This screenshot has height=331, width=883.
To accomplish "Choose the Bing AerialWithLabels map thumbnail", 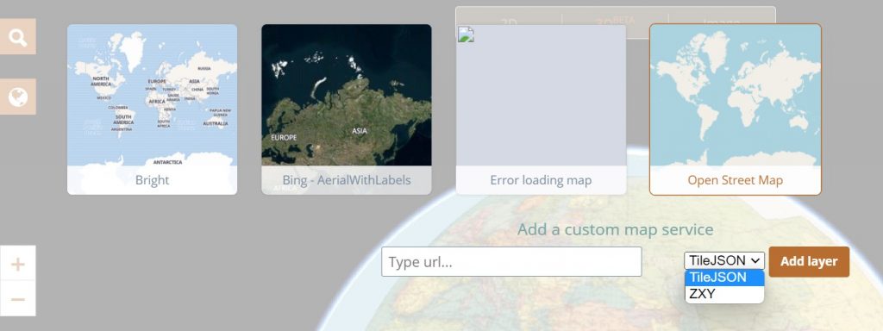I will point(347,109).
